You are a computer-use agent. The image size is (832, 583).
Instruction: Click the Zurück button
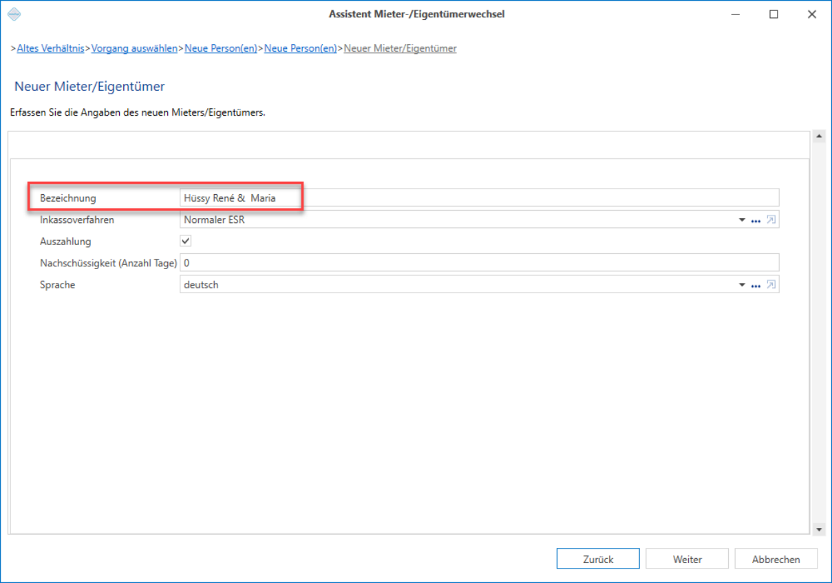[598, 560]
